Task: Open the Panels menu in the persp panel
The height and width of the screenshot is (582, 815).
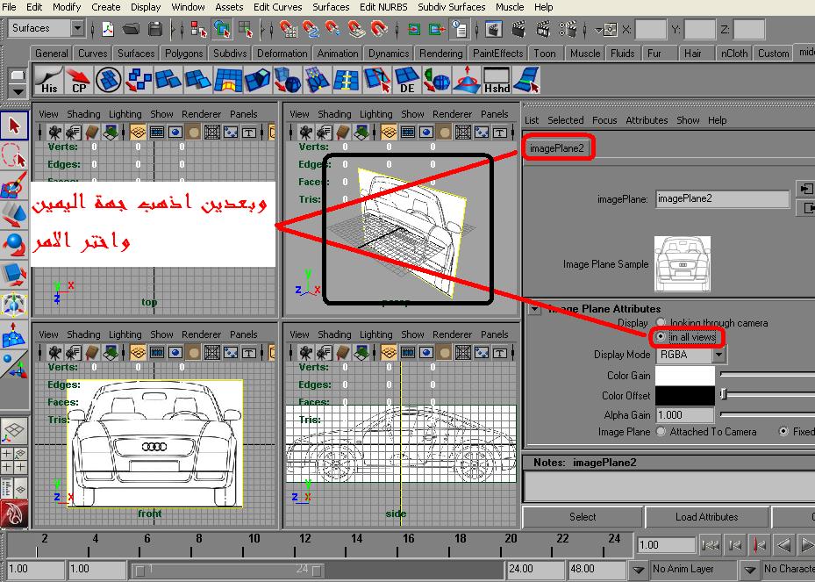Action: (494, 114)
